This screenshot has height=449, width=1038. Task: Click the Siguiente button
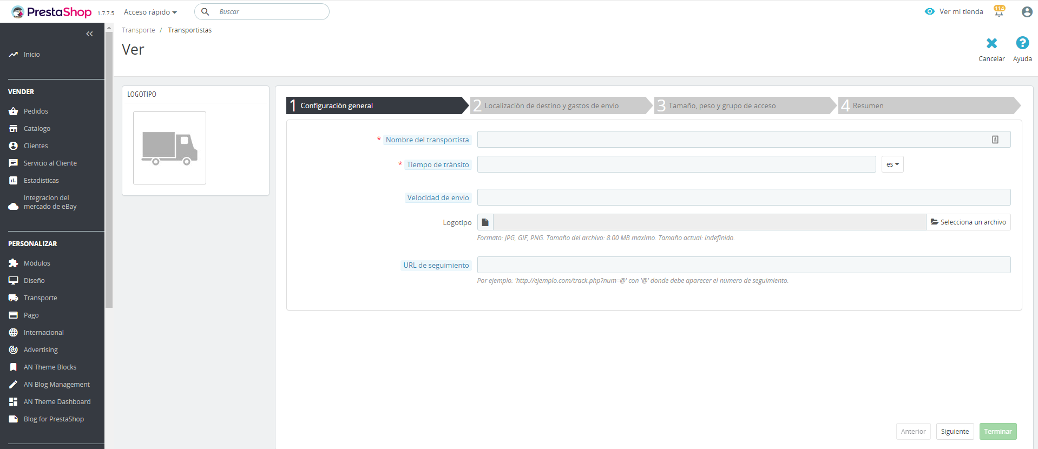click(x=955, y=431)
